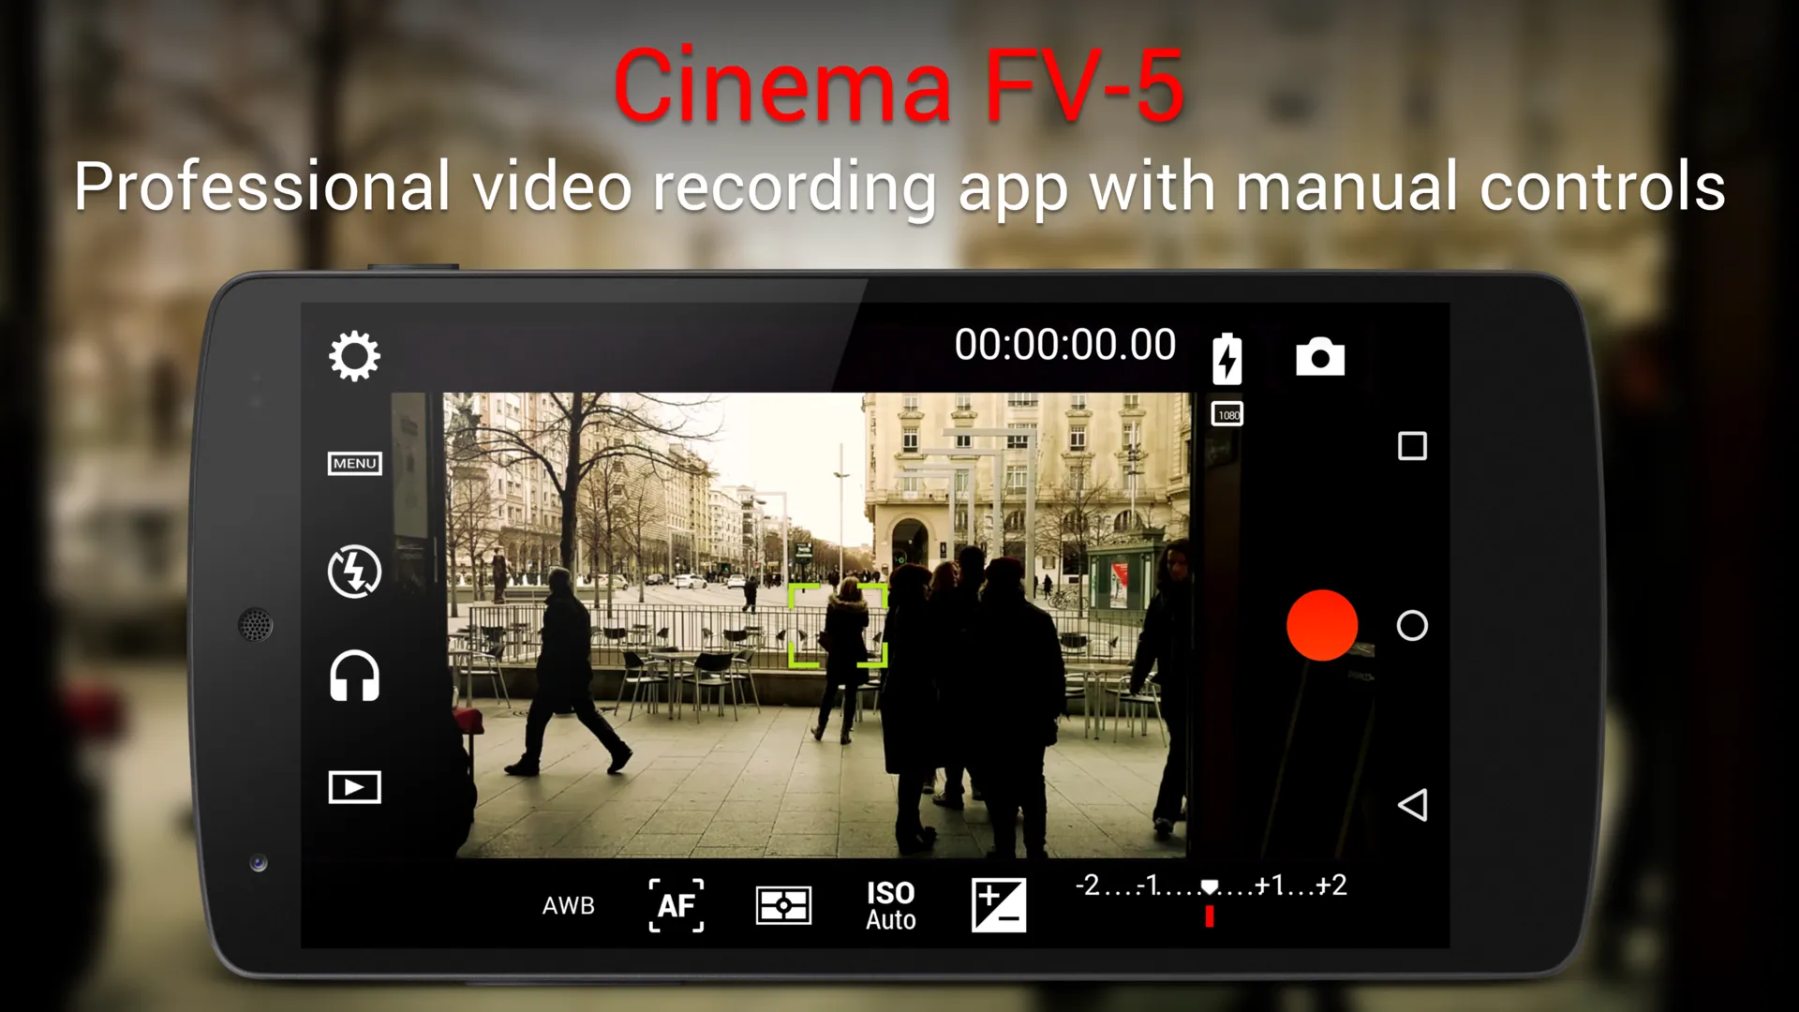Screen dimensions: 1799x1012
Task: Toggle flash/lightning bolt mode
Action: (354, 571)
